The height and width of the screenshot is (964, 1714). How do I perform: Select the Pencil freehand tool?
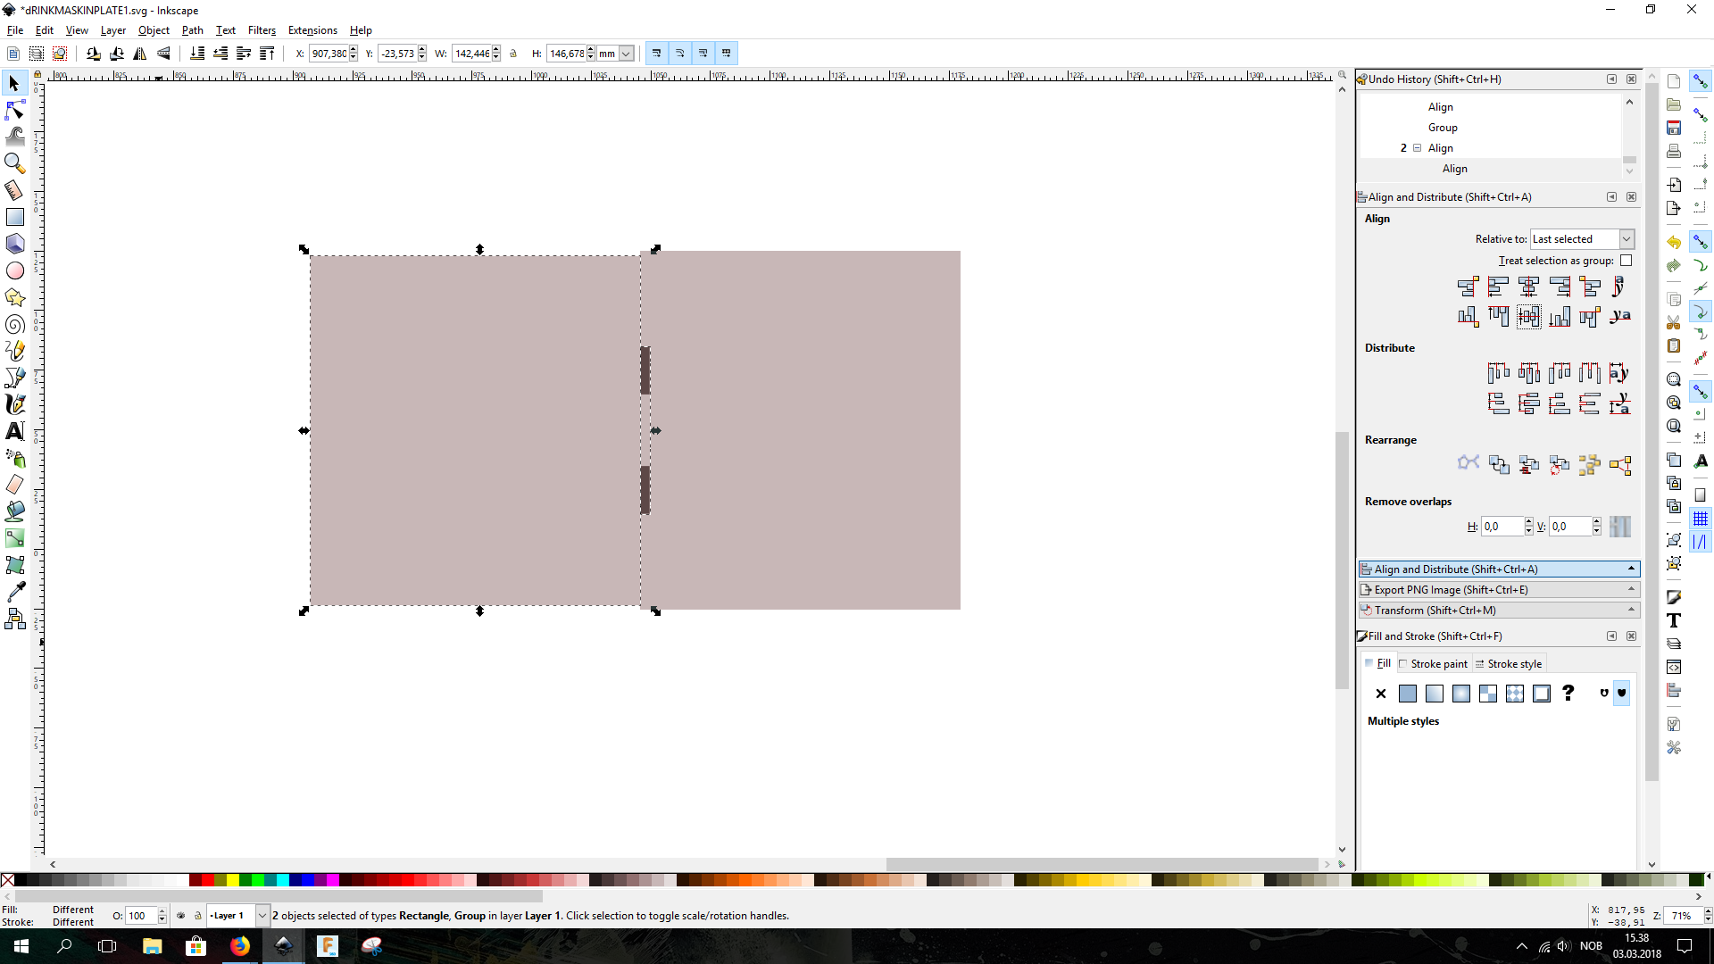[15, 351]
